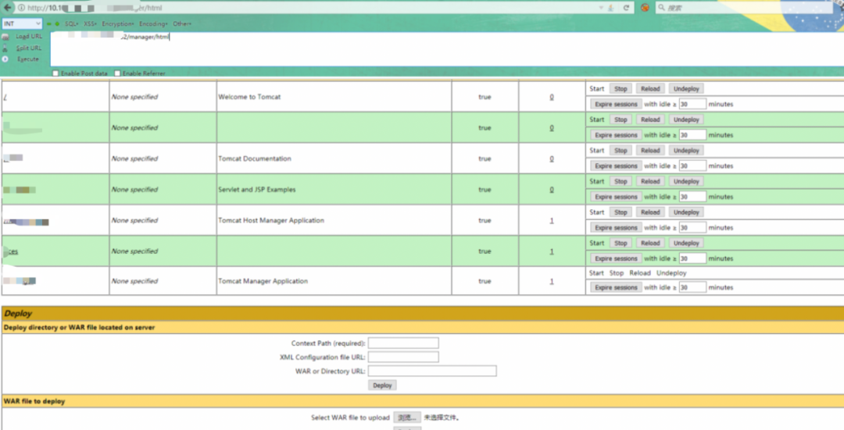Screen dimensions: 844x430
Task: Click the orange round icon beside the search box
Action: [645, 8]
